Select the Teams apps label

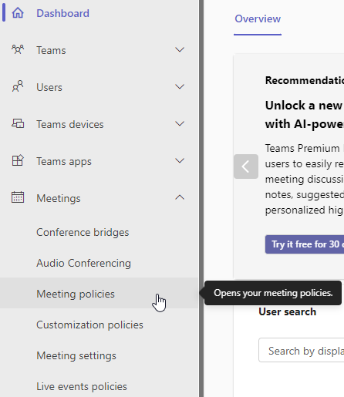click(x=64, y=161)
